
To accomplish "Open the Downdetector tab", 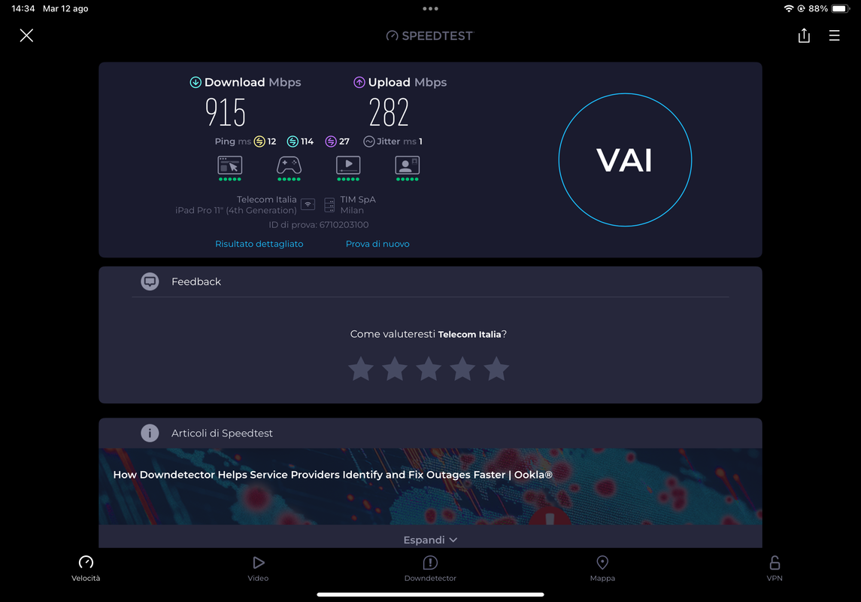I will pos(430,568).
